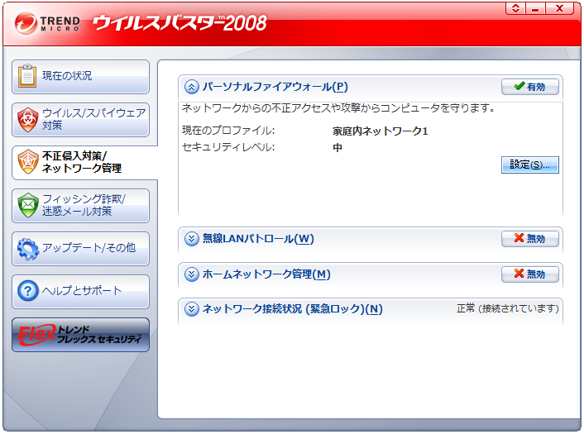This screenshot has height=434, width=584.
Task: Switch to the ウイルス/スパイウェア対策 tab
Action: 93,119
